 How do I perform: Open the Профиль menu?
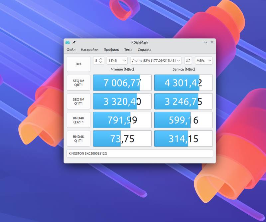111,50
